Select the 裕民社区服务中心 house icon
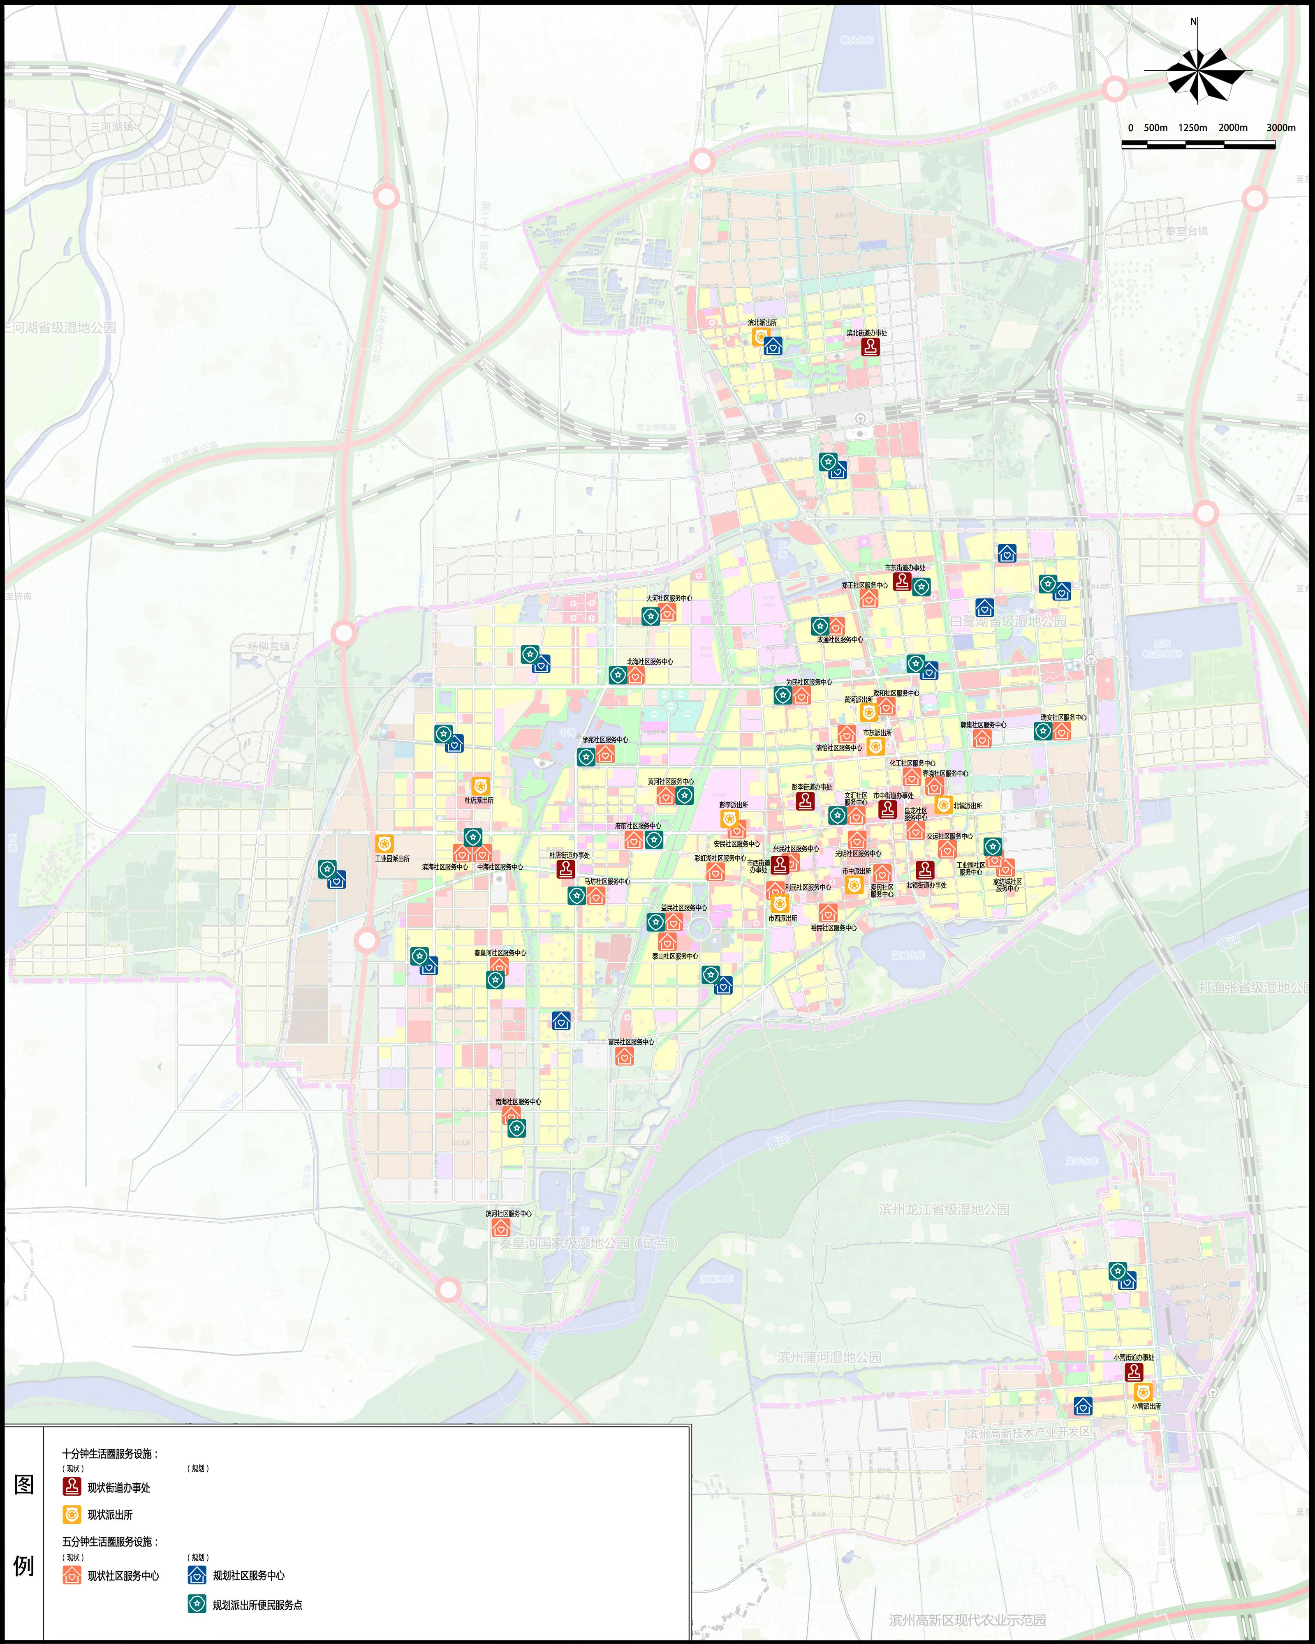This screenshot has height=1644, width=1315. point(828,913)
